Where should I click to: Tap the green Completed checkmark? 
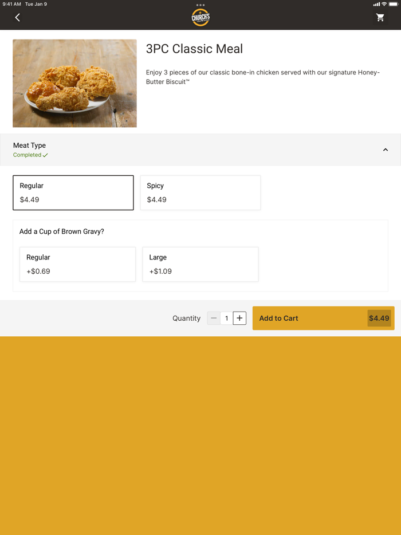pos(30,155)
